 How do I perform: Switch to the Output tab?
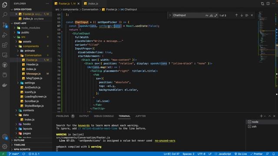(x=84, y=116)
